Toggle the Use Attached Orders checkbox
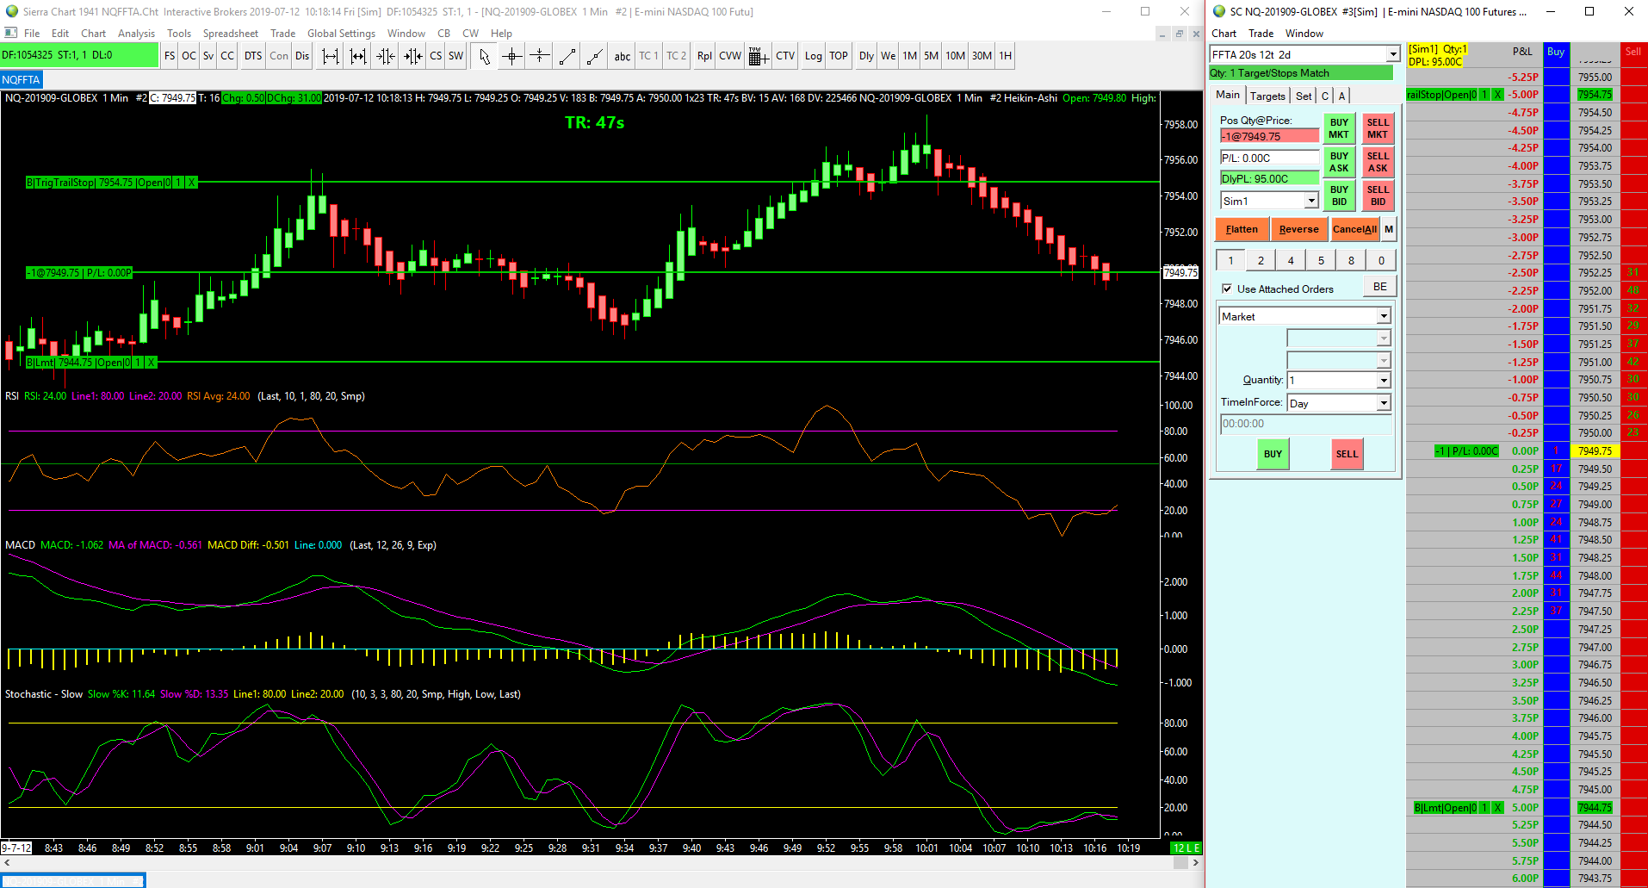This screenshot has height=888, width=1648. tap(1227, 289)
